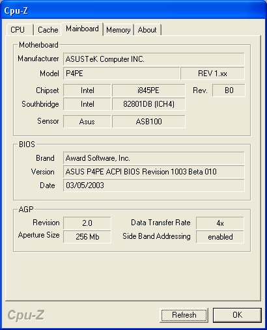This screenshot has width=267, height=330.
Task: Click the chipset revision B0 field
Action: [x=229, y=90]
